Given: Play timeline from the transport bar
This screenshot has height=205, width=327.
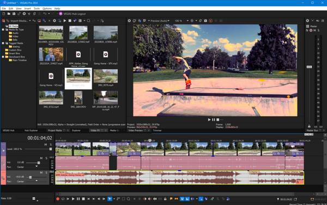Looking at the screenshot, I should 73,199.
